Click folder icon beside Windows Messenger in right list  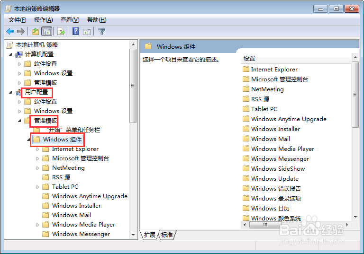[246, 158]
